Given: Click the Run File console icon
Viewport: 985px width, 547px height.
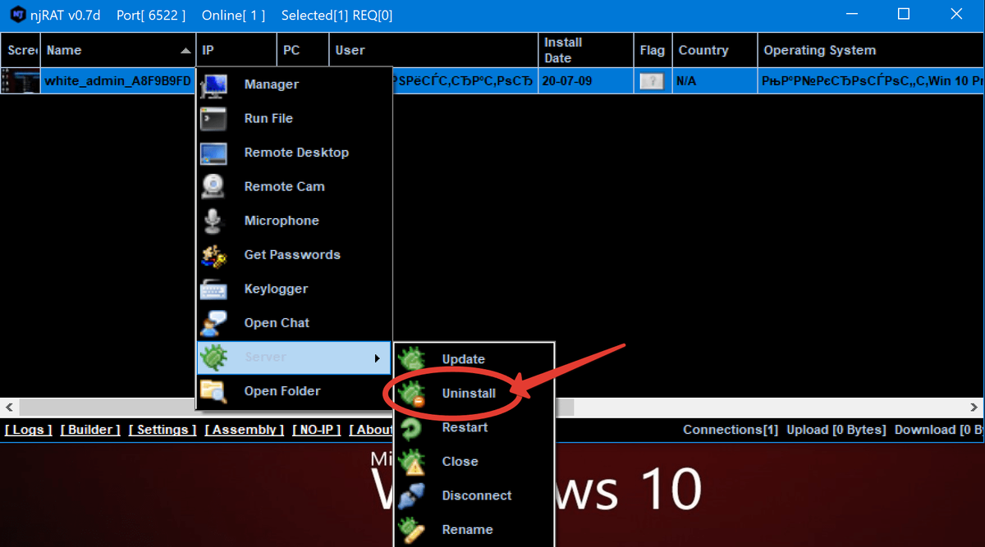Looking at the screenshot, I should coord(214,119).
